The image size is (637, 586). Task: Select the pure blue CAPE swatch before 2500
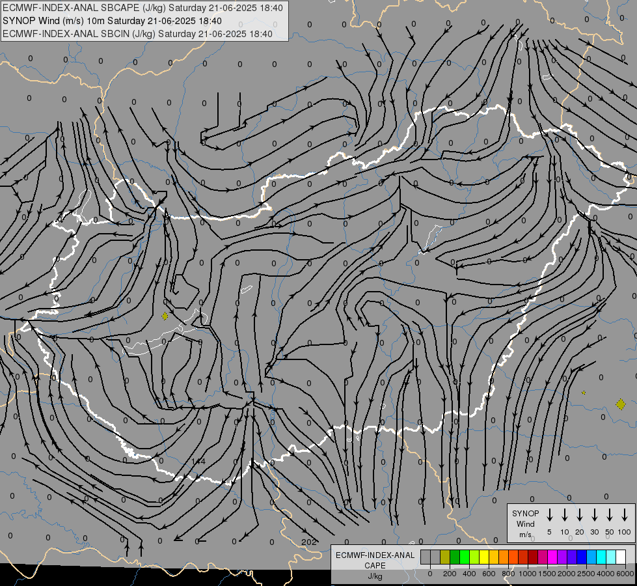point(582,557)
